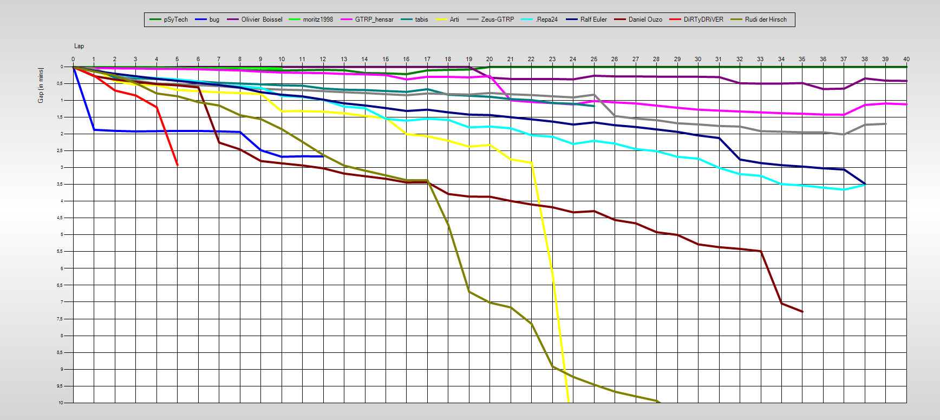The image size is (940, 420).
Task: Click lap 20 on the top axis
Action: tap(489, 59)
